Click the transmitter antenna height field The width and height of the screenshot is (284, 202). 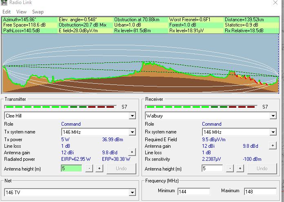71,169
